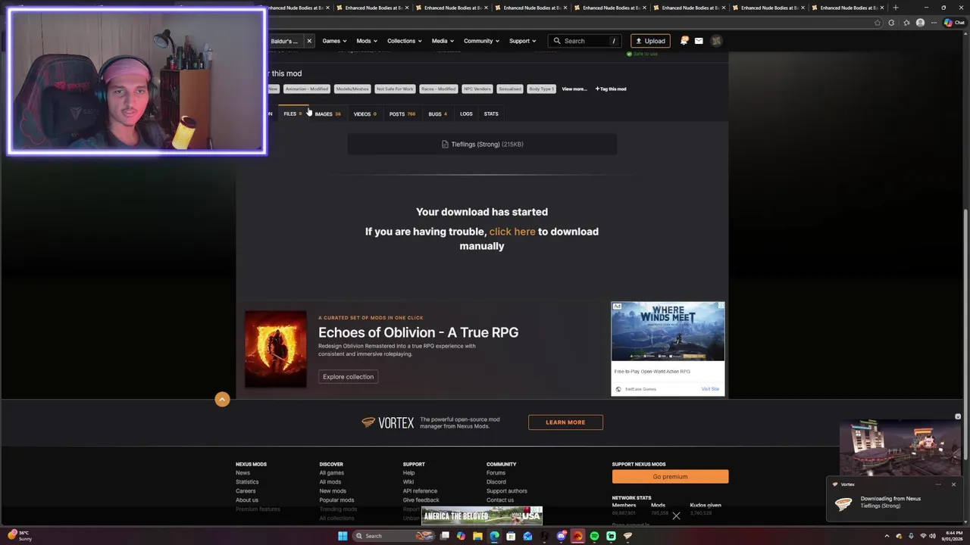Switch to the Posts tab

point(402,114)
